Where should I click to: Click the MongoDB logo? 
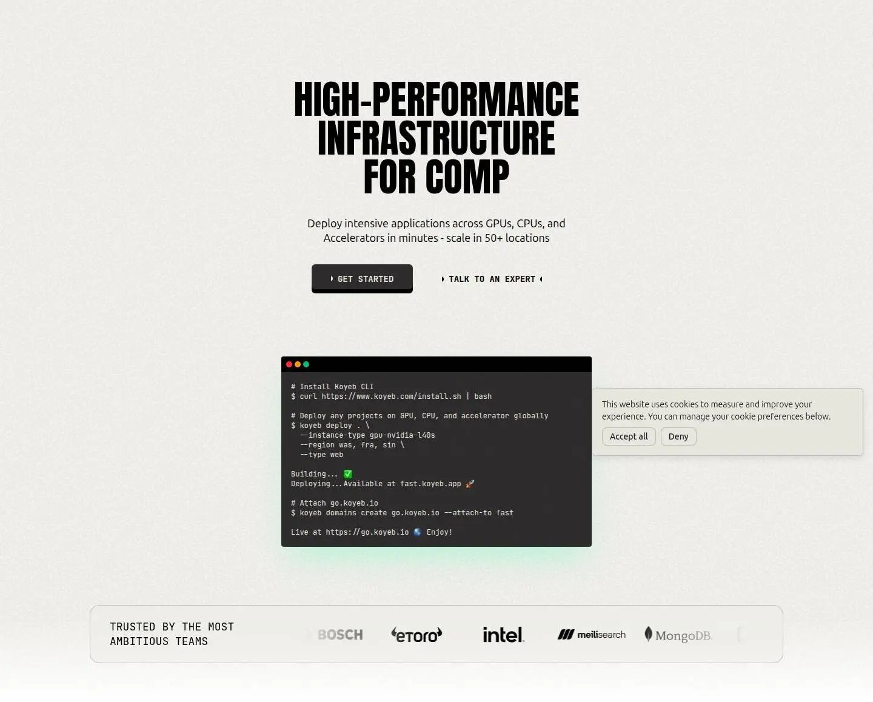point(678,635)
